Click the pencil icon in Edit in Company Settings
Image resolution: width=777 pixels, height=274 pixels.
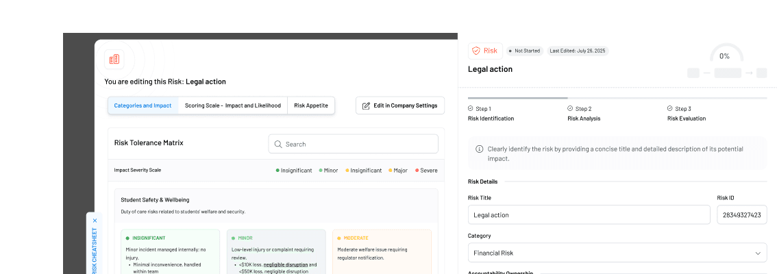[x=366, y=105]
